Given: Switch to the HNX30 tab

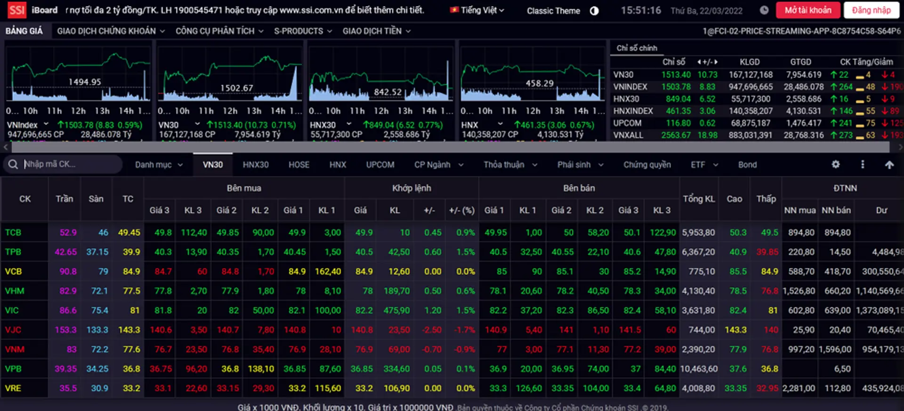Looking at the screenshot, I should coord(256,165).
